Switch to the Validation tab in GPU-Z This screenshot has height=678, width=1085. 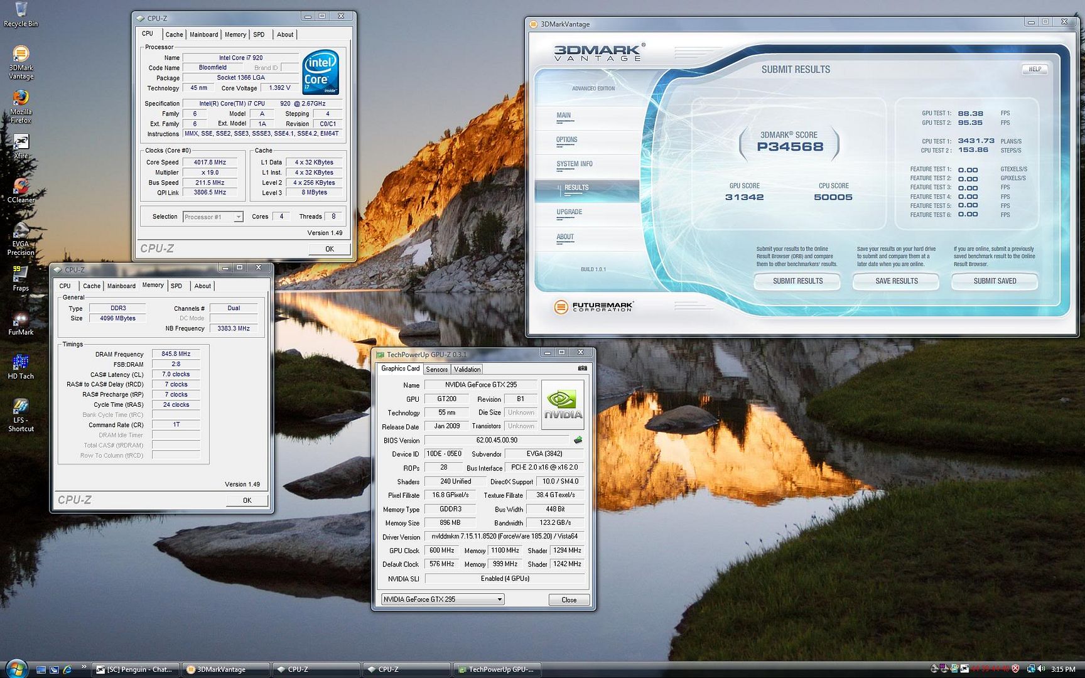(x=467, y=369)
